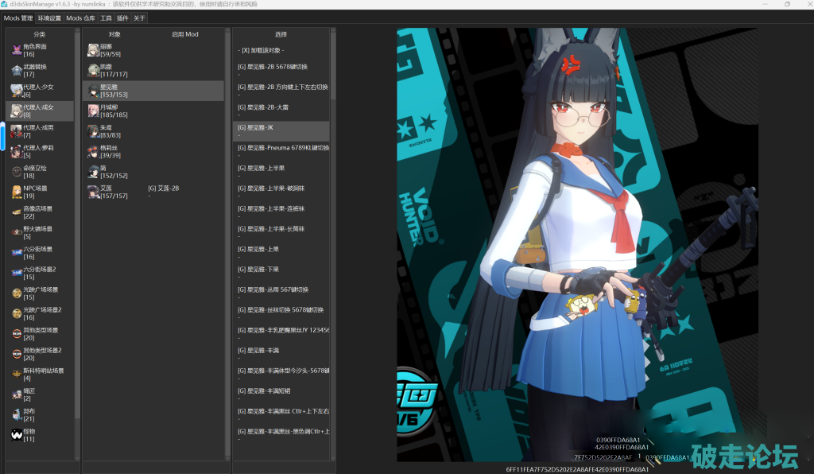Open the 插件 tab
814x474 pixels.
coord(122,17)
